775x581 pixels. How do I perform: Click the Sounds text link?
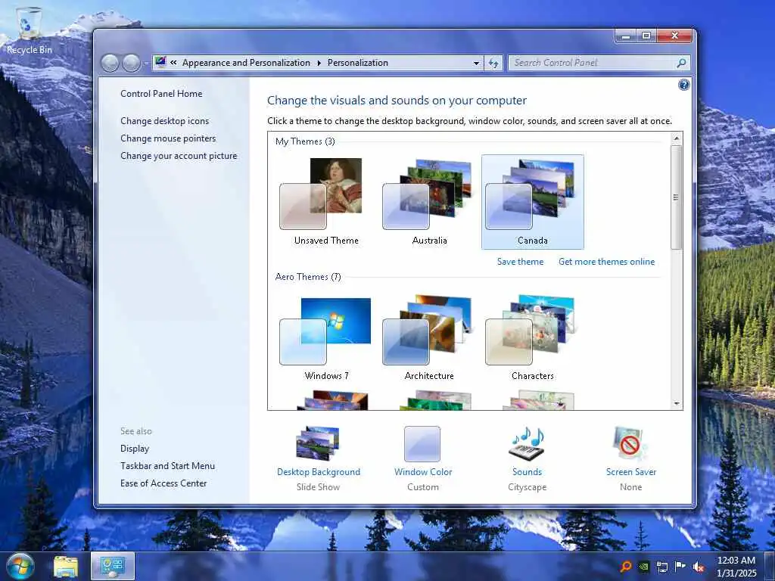point(527,472)
